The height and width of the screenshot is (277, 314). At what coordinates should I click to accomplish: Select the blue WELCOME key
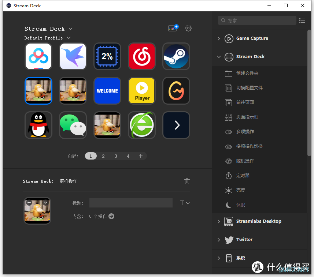click(107, 91)
